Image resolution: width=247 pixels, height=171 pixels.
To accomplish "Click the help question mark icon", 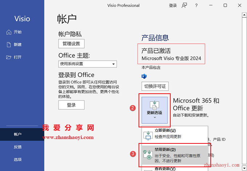I will pyautogui.click(x=196, y=5).
